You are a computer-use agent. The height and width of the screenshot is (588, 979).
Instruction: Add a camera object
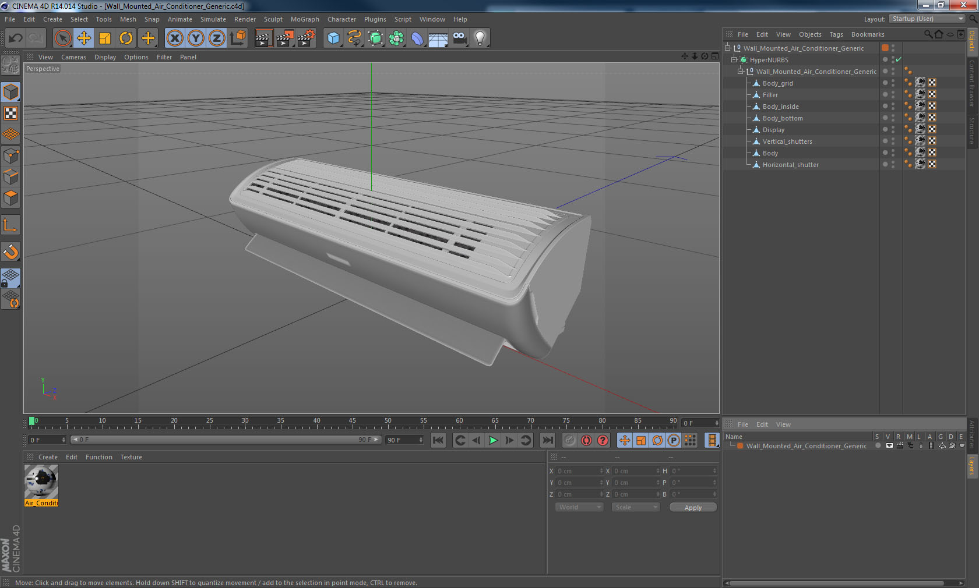[459, 38]
